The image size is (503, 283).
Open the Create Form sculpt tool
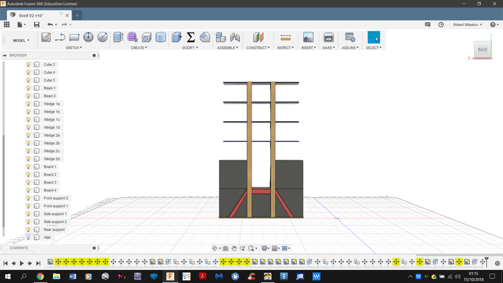(132, 37)
